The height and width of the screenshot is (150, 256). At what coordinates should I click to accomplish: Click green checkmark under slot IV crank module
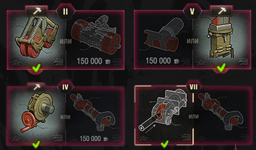point(36,144)
